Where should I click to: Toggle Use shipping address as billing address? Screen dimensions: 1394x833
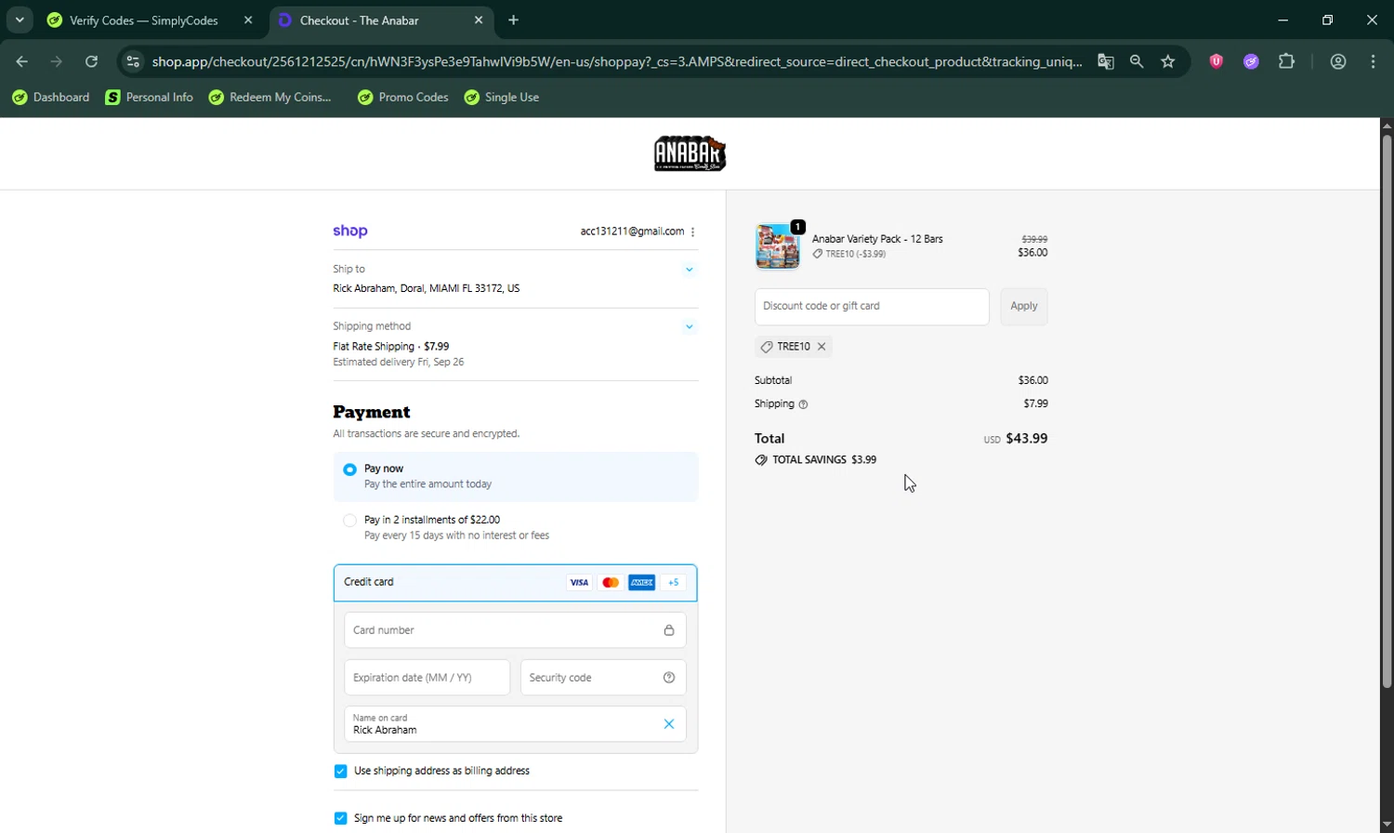340,772
